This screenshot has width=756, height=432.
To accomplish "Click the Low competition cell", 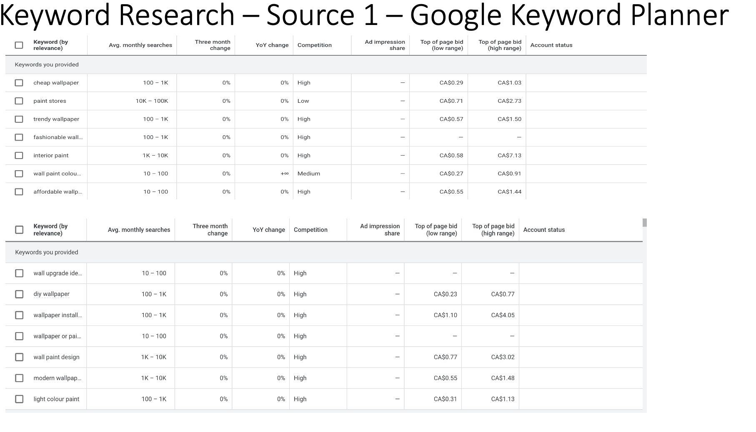I will [x=303, y=101].
